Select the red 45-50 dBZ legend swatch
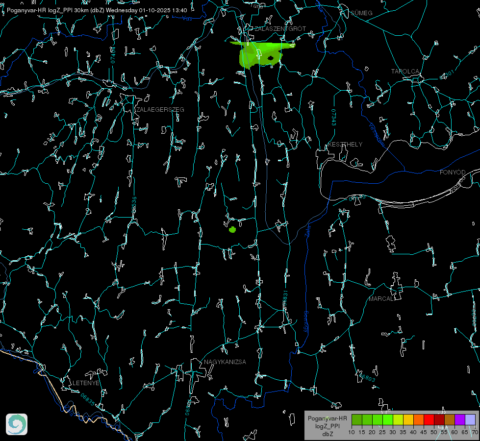480x441 pixels. (x=429, y=419)
